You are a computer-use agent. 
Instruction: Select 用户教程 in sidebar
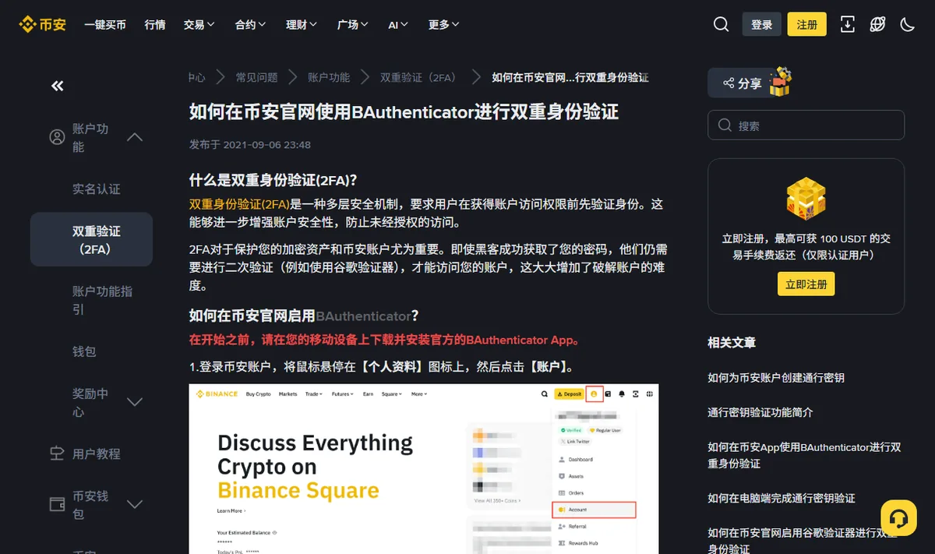pos(97,453)
